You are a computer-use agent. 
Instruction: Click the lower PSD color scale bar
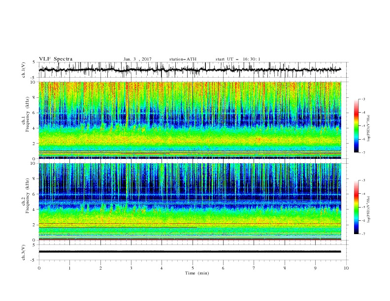click(x=356, y=207)
